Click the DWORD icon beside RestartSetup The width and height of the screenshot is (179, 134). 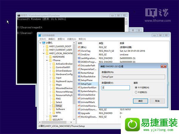click(x=79, y=73)
